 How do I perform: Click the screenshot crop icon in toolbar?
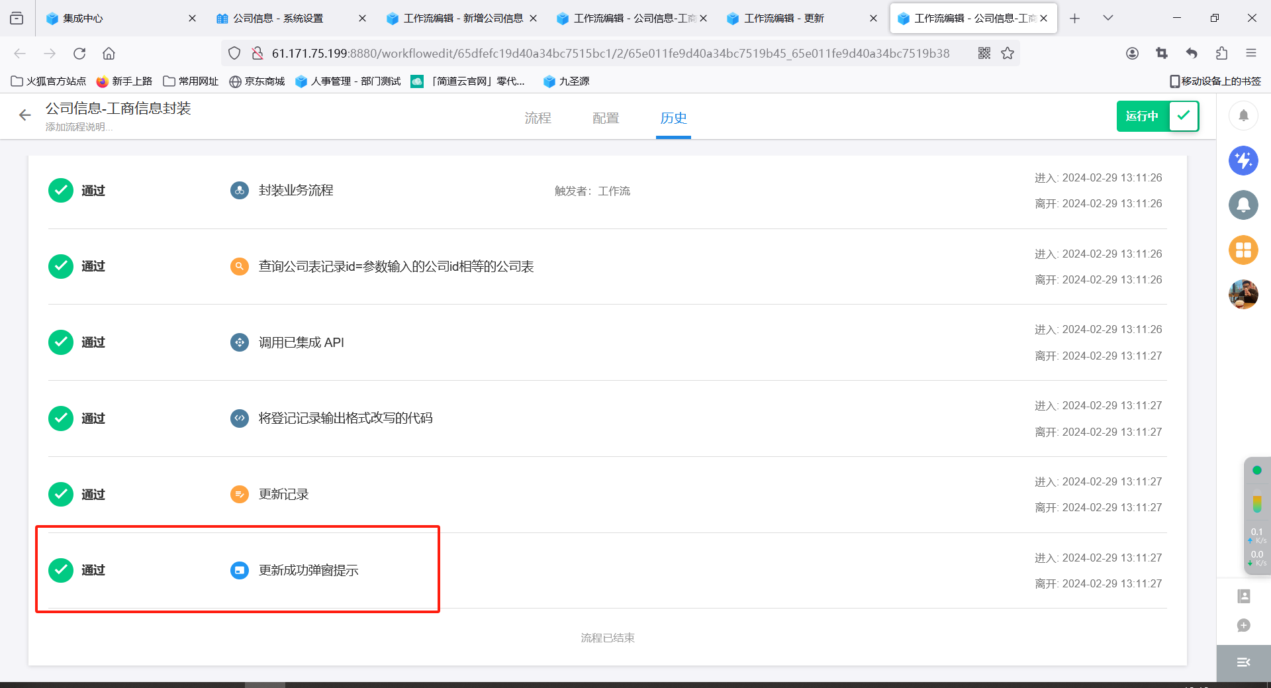[1162, 54]
